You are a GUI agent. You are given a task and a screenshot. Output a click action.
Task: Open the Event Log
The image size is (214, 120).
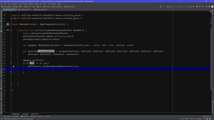[x=207, y=117]
